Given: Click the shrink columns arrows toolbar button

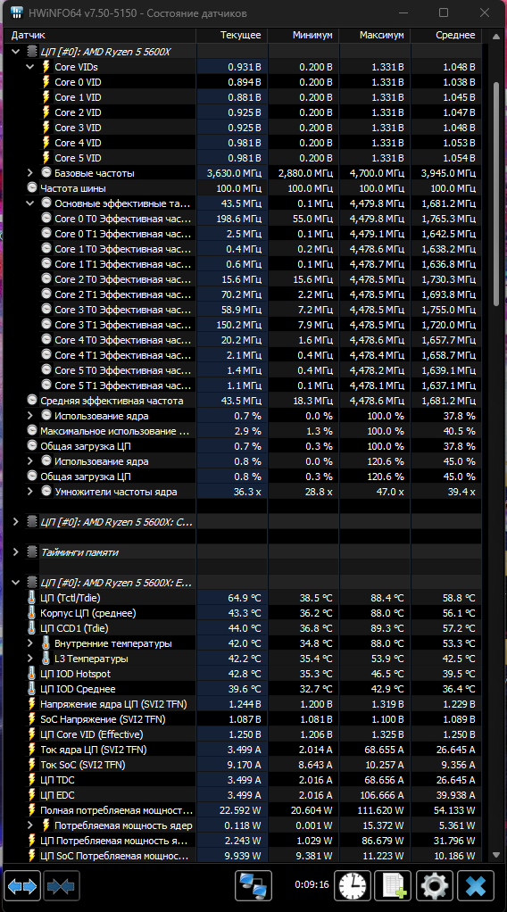Looking at the screenshot, I should (x=61, y=886).
